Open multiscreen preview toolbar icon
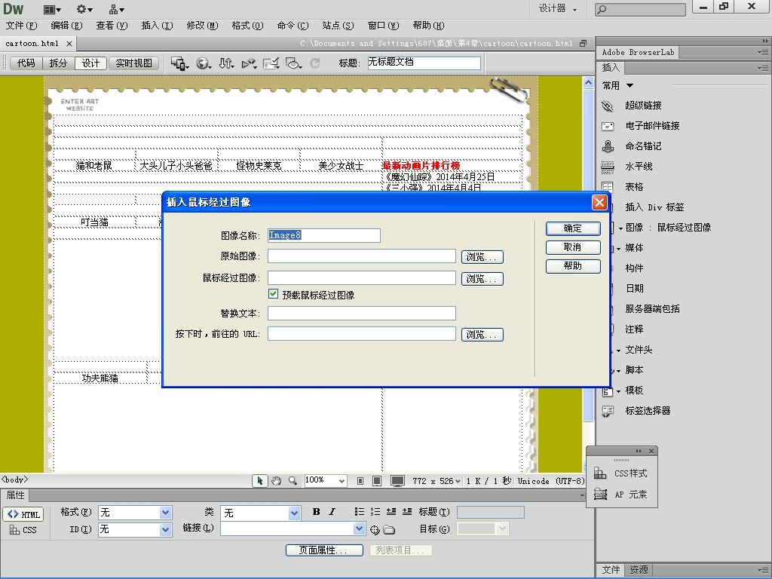This screenshot has width=772, height=579. [x=179, y=63]
